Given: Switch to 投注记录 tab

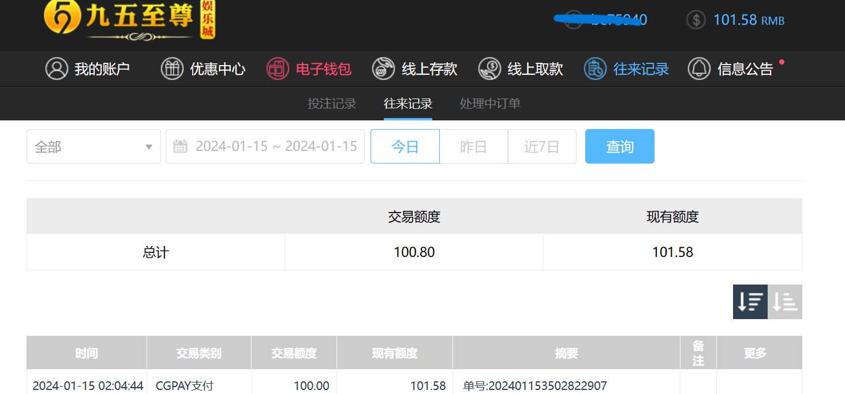Looking at the screenshot, I should 332,104.
